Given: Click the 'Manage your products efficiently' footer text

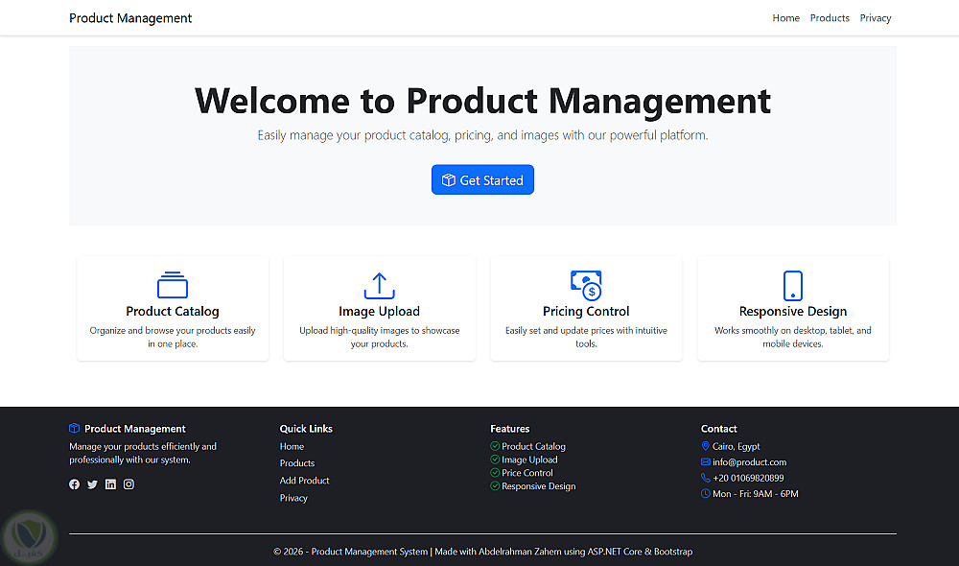Looking at the screenshot, I should point(143,453).
